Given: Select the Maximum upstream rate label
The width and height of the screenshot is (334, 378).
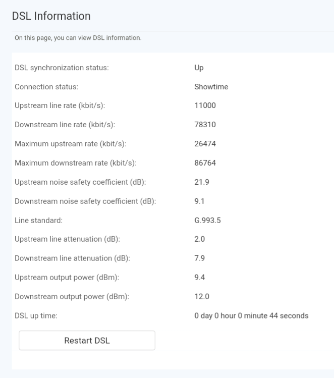Looking at the screenshot, I should click(70, 144).
